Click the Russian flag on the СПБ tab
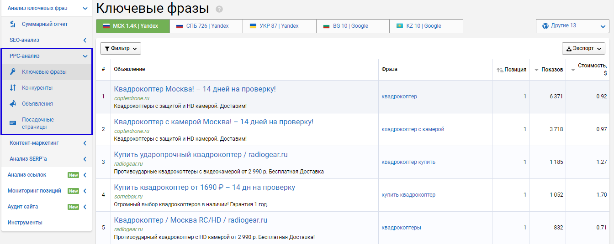This screenshot has height=244, width=614. pyautogui.click(x=180, y=26)
